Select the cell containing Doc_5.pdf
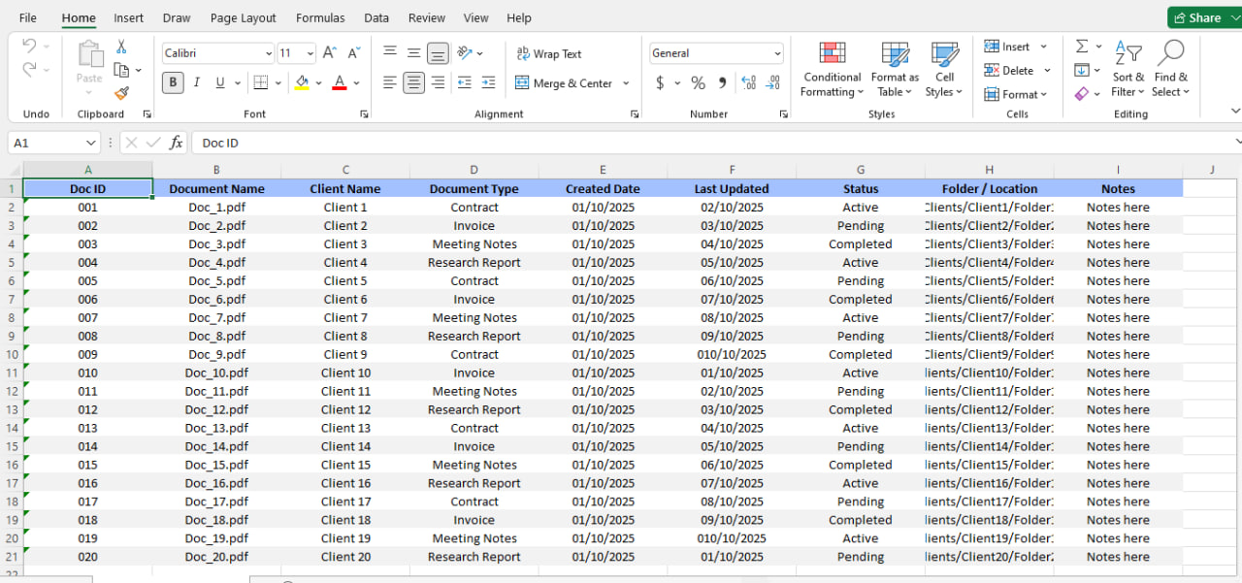 (x=215, y=280)
